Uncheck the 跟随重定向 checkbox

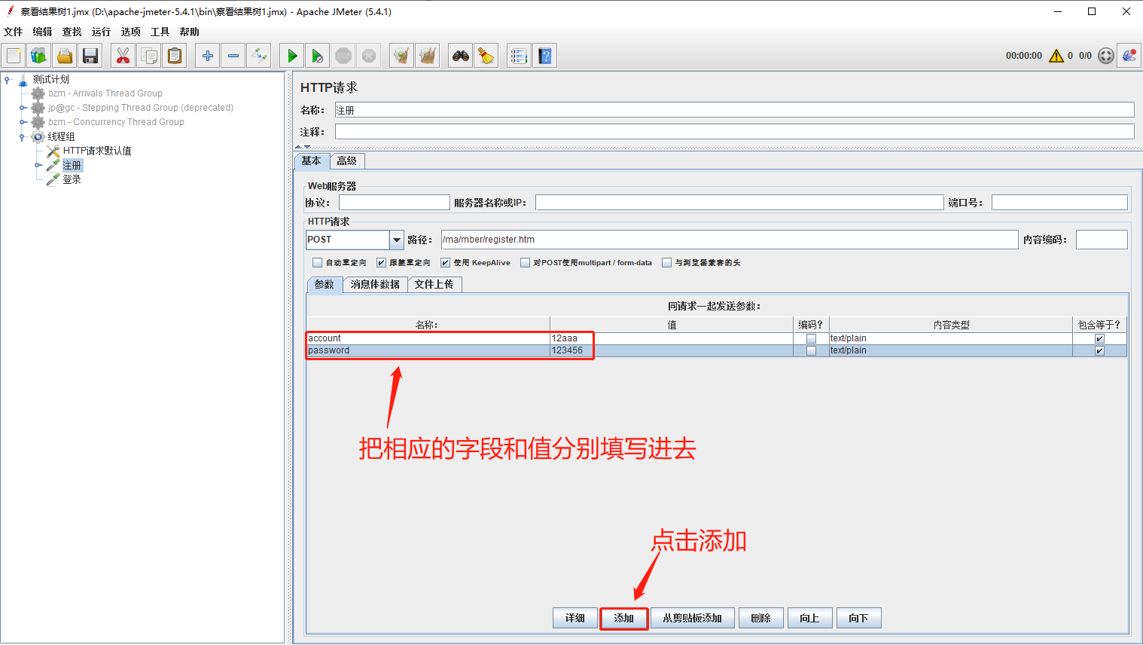click(381, 263)
